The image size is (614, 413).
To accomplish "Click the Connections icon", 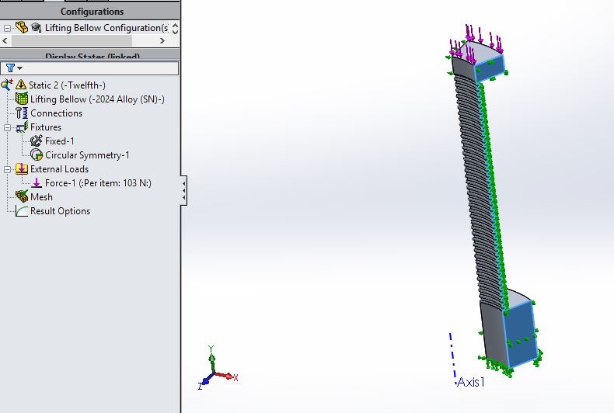I will coord(22,113).
